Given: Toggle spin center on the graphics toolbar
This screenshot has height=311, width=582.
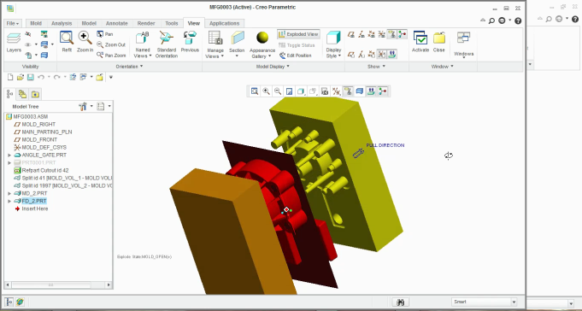Looking at the screenshot, I should (x=382, y=91).
